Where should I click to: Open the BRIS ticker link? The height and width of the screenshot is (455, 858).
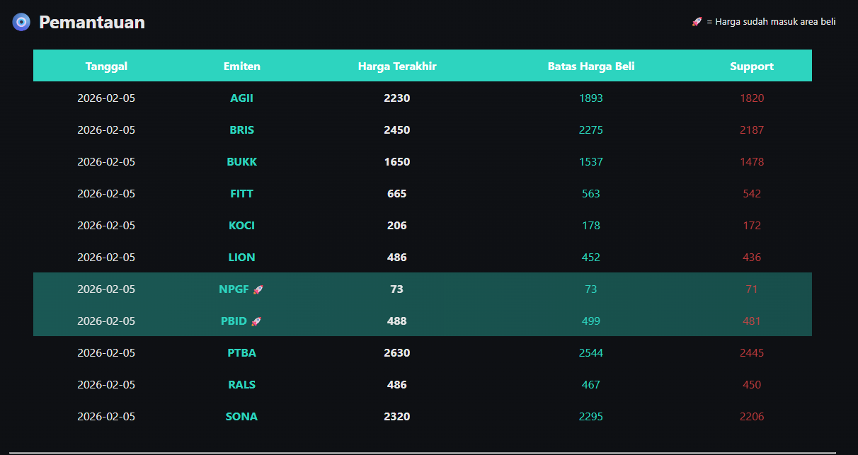pos(241,130)
